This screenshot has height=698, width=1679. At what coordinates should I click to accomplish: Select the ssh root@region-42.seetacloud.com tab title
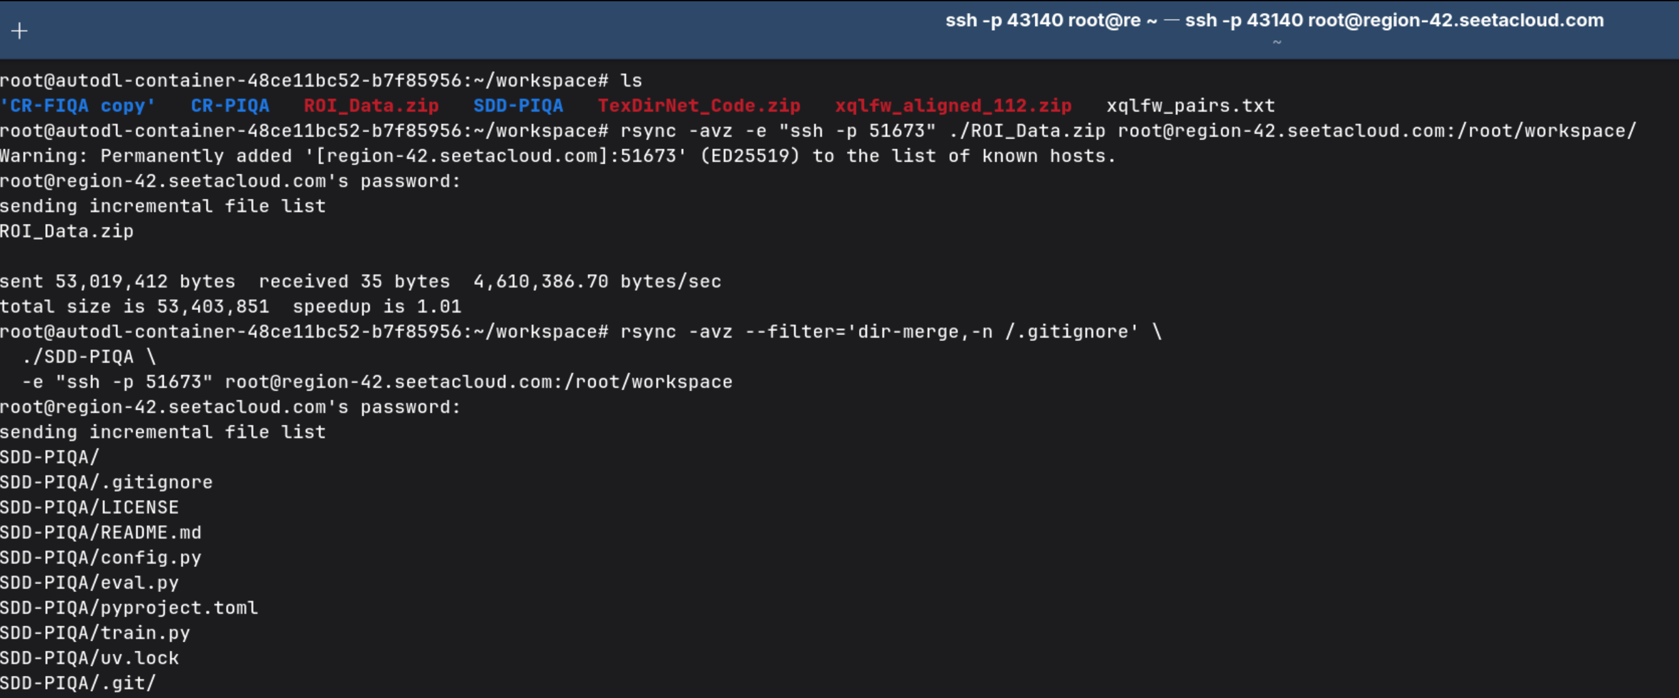[1274, 20]
